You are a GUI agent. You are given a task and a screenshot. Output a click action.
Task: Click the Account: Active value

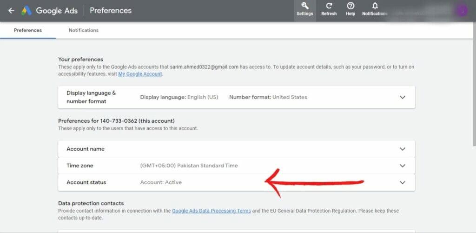pyautogui.click(x=161, y=182)
